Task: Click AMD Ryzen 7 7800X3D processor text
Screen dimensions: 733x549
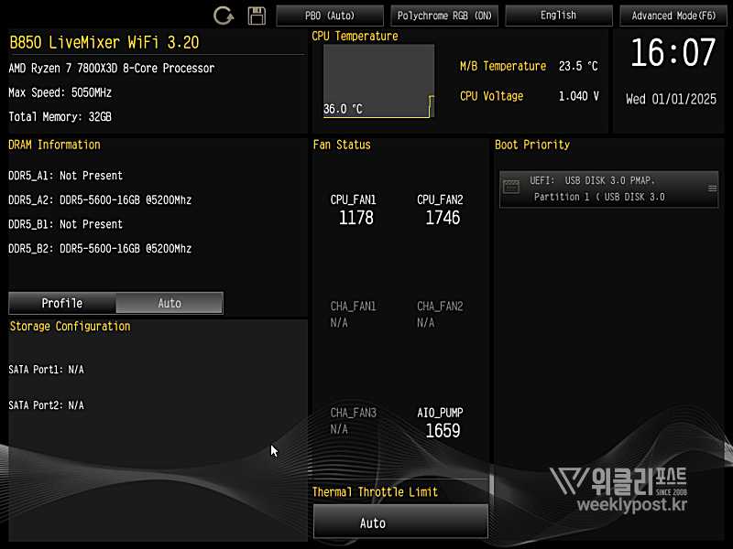Action: pyautogui.click(x=111, y=68)
